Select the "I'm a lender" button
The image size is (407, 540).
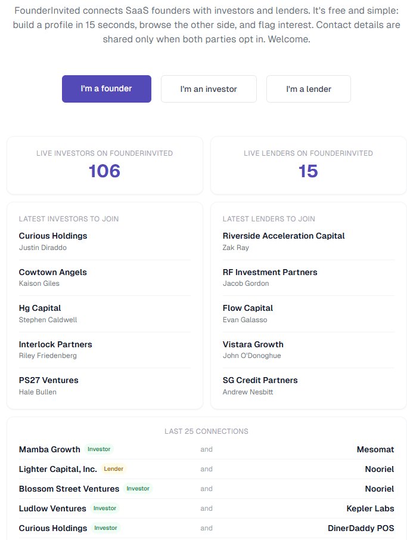[308, 89]
